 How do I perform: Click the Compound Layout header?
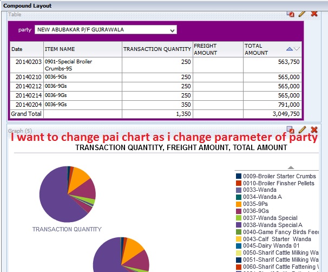point(27,5)
